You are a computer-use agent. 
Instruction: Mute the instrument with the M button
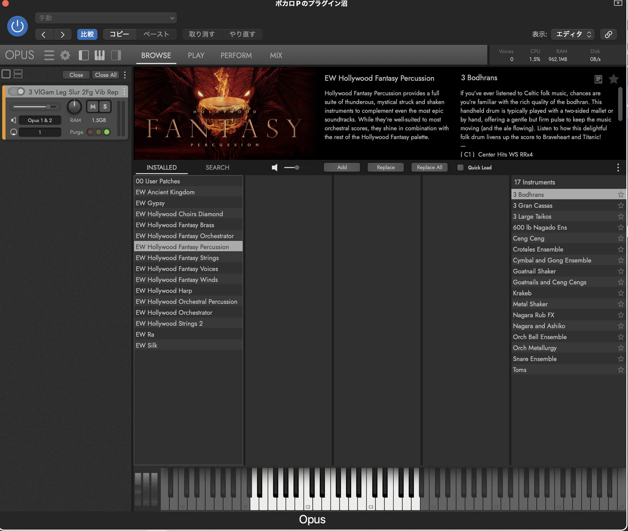(93, 106)
